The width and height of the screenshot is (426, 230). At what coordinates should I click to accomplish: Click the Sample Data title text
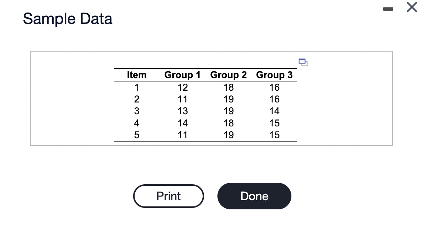tap(68, 18)
